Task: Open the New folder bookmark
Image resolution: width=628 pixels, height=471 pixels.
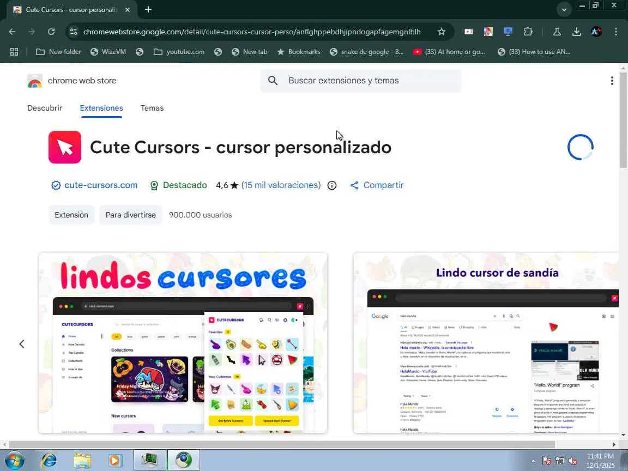Action: pyautogui.click(x=58, y=52)
